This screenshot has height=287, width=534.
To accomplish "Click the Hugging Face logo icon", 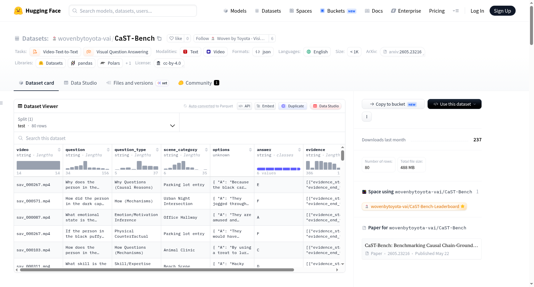I will point(18,11).
